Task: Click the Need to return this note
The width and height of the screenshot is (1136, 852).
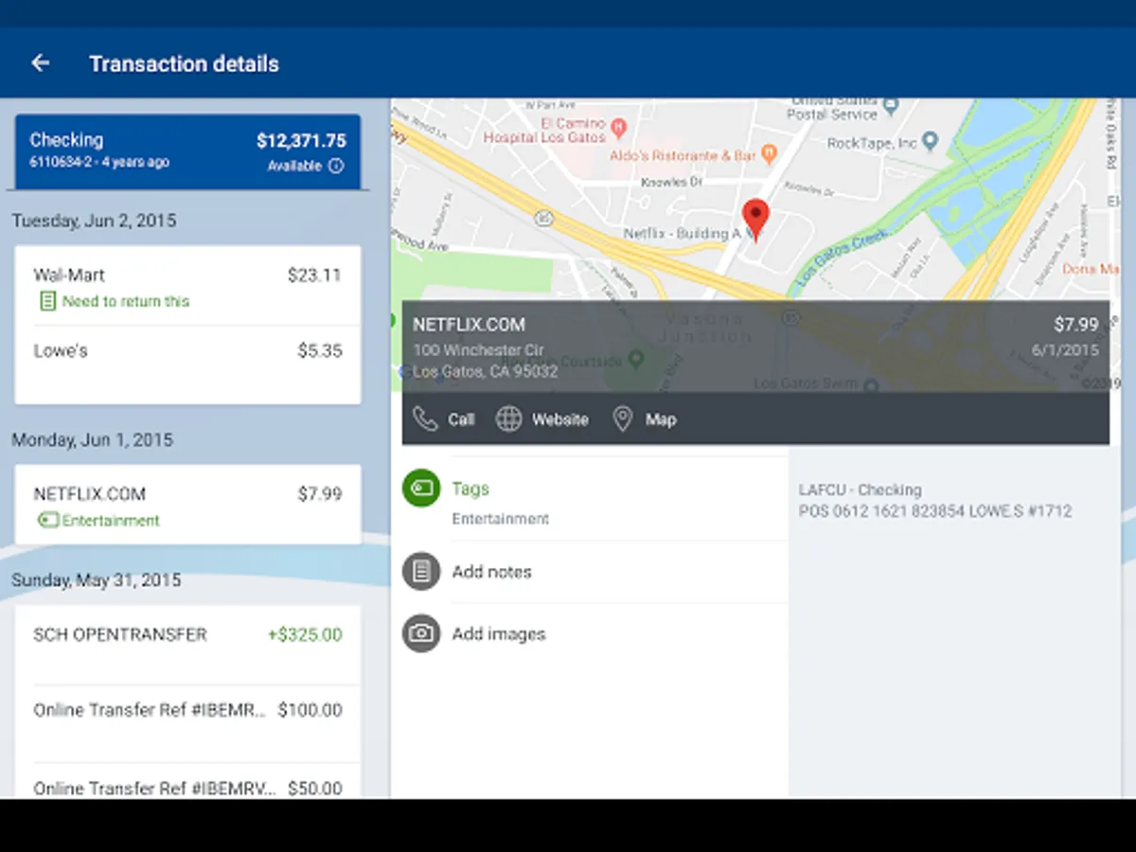Action: pyautogui.click(x=126, y=301)
